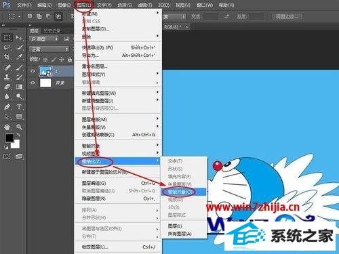Toggle background layer visibility eye
Viewport: 339px width, 254px height.
pyautogui.click(x=33, y=83)
